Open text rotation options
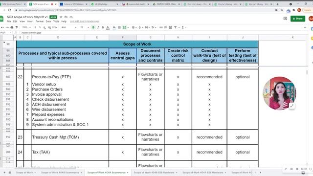Image resolution: width=313 pixels, height=176 pixels. 154,27
